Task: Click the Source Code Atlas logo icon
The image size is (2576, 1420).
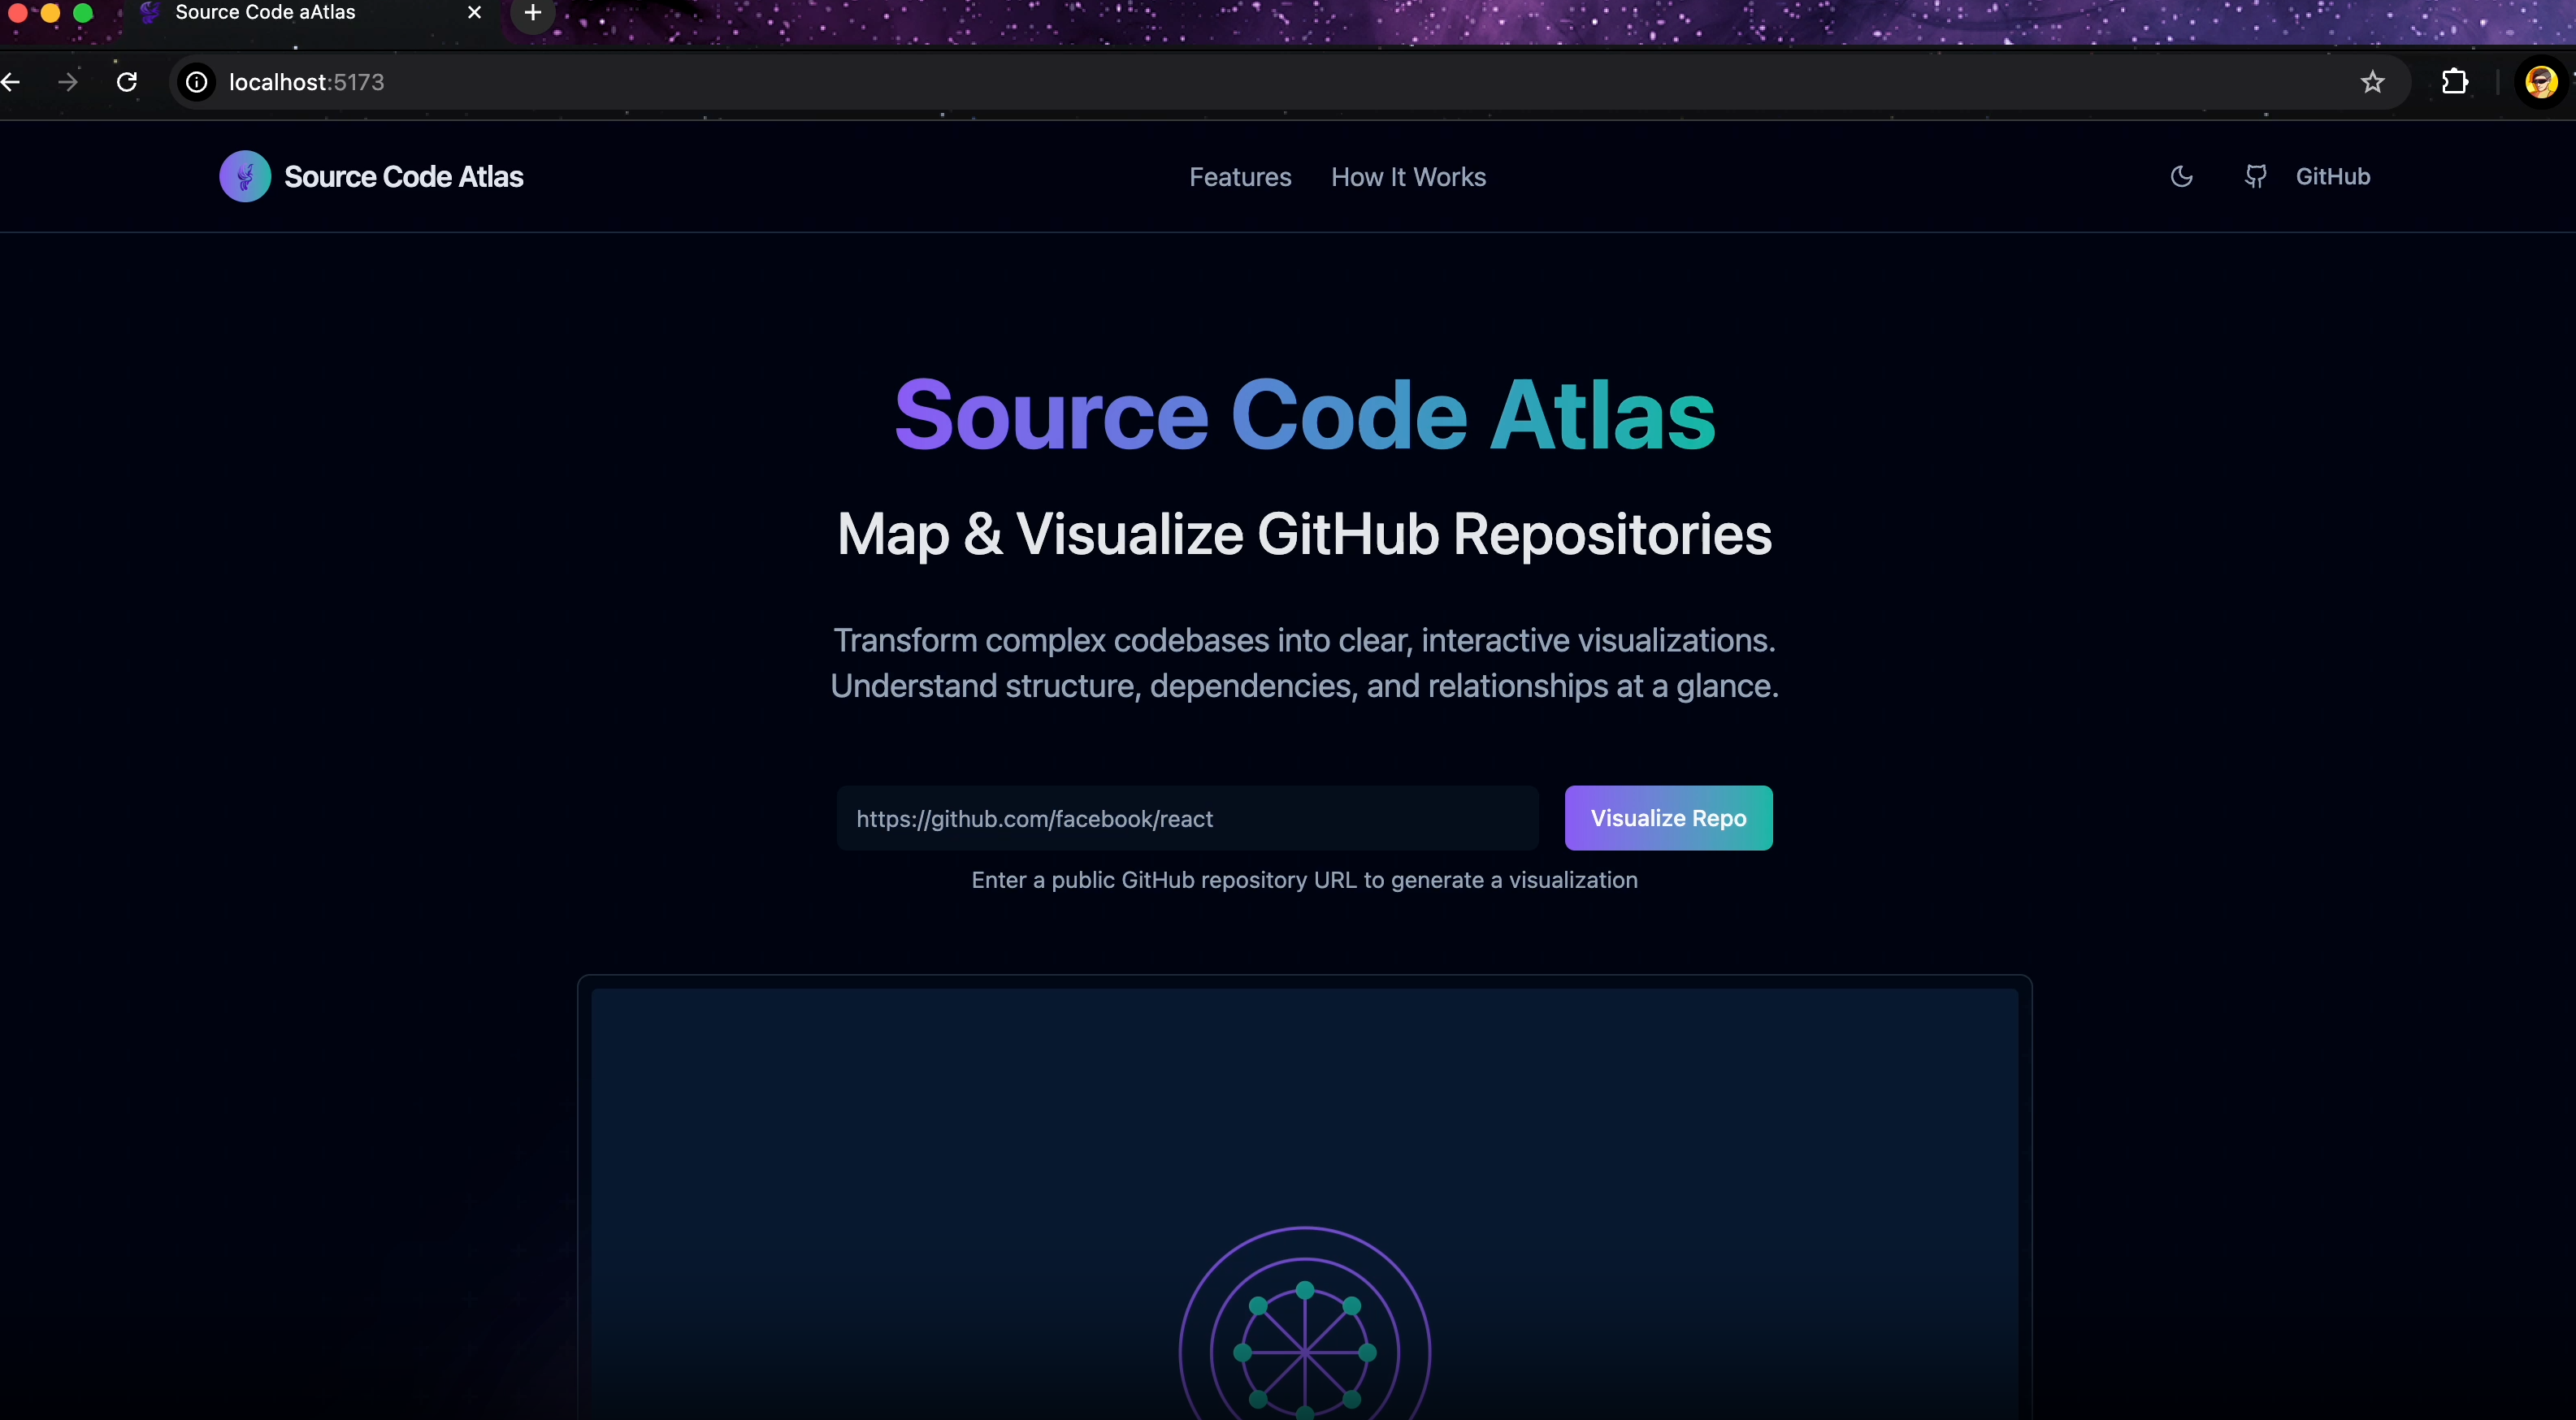Action: (245, 177)
